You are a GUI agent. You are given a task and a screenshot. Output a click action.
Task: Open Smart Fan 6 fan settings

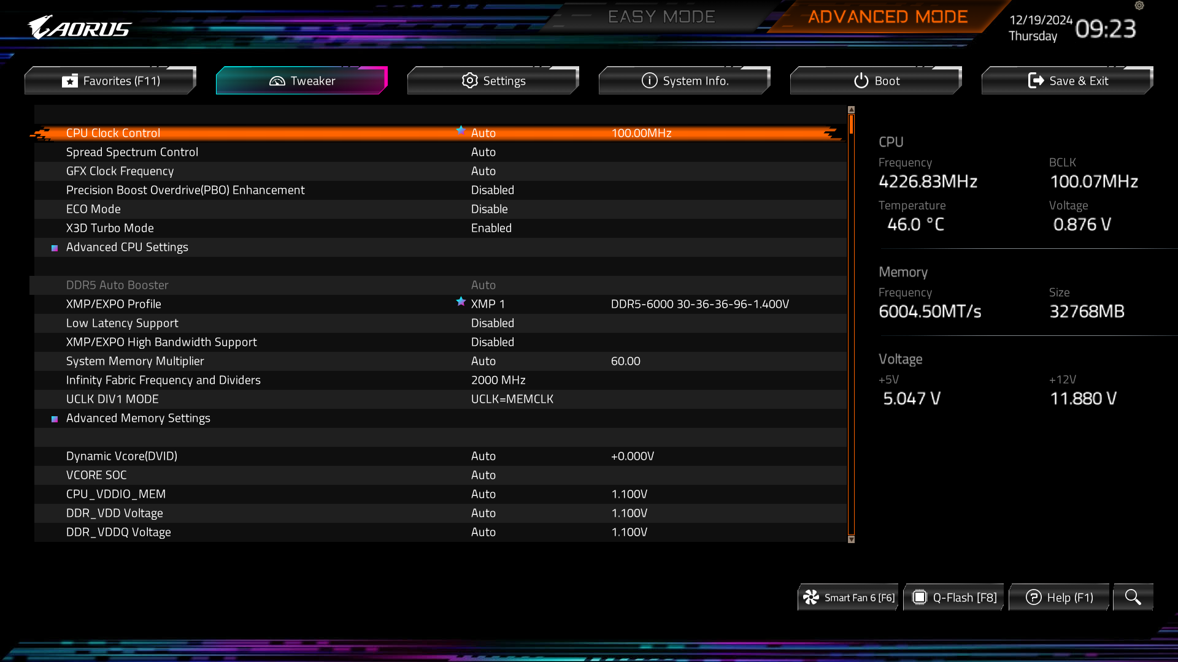pos(849,597)
